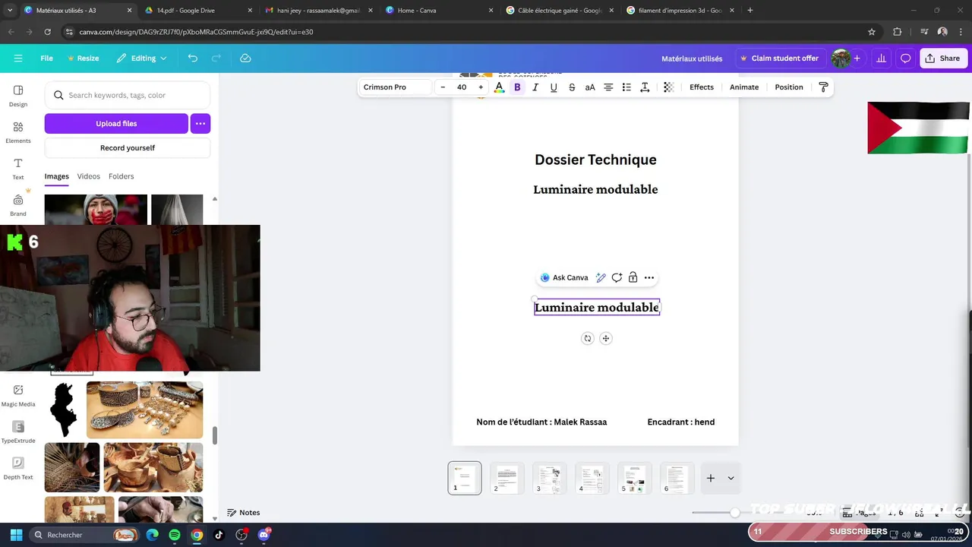The image size is (972, 547).
Task: Toggle strikethrough formatting
Action: pyautogui.click(x=572, y=87)
